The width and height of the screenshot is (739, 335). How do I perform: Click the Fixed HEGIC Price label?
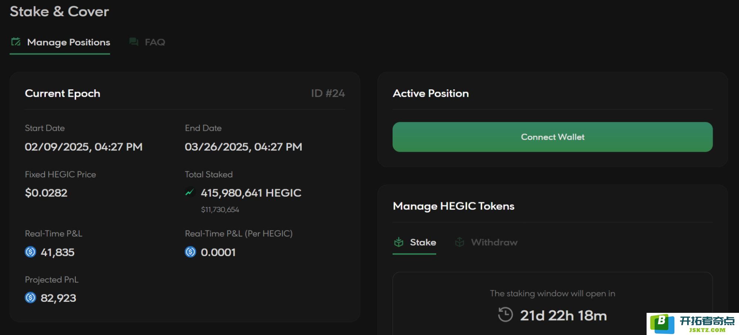60,175
